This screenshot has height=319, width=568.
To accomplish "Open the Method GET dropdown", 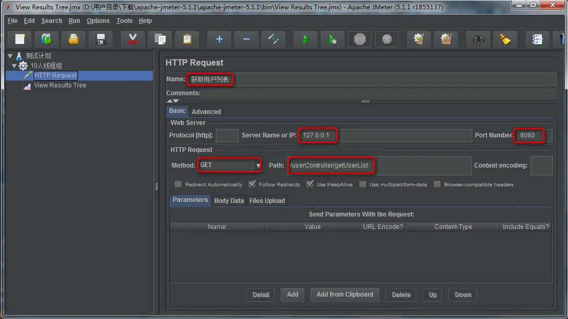I will point(258,165).
